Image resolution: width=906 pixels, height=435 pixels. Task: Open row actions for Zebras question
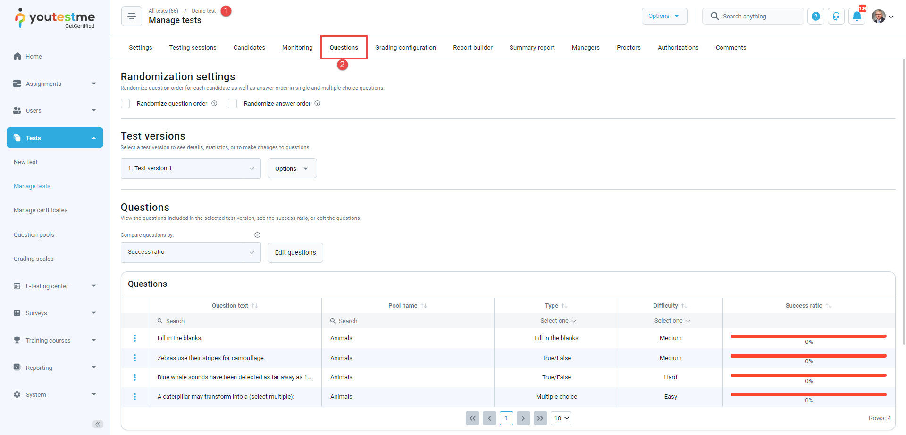click(x=135, y=358)
